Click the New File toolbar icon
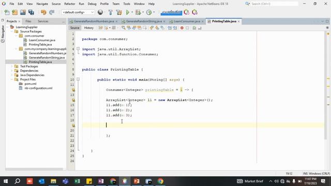Screen dimensions: 331x186 (x=7, y=12)
